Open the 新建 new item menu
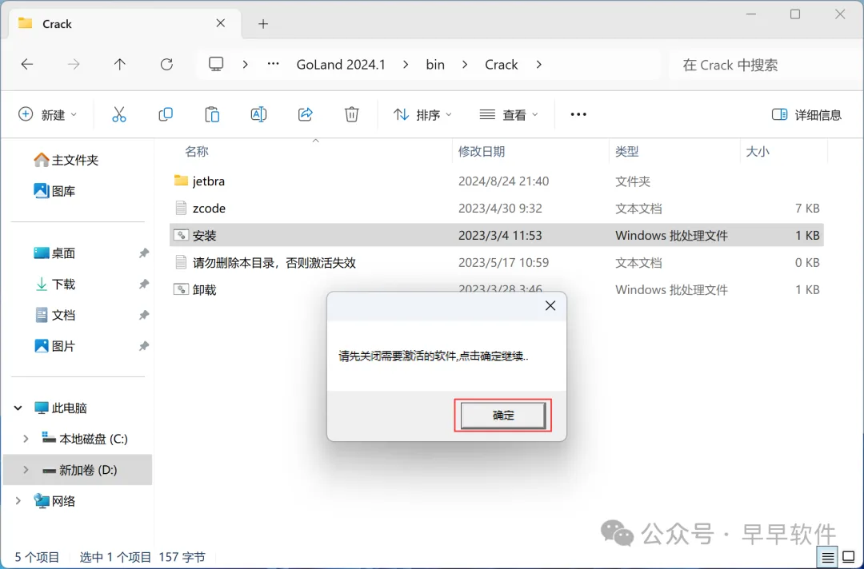The image size is (864, 569). pos(47,114)
